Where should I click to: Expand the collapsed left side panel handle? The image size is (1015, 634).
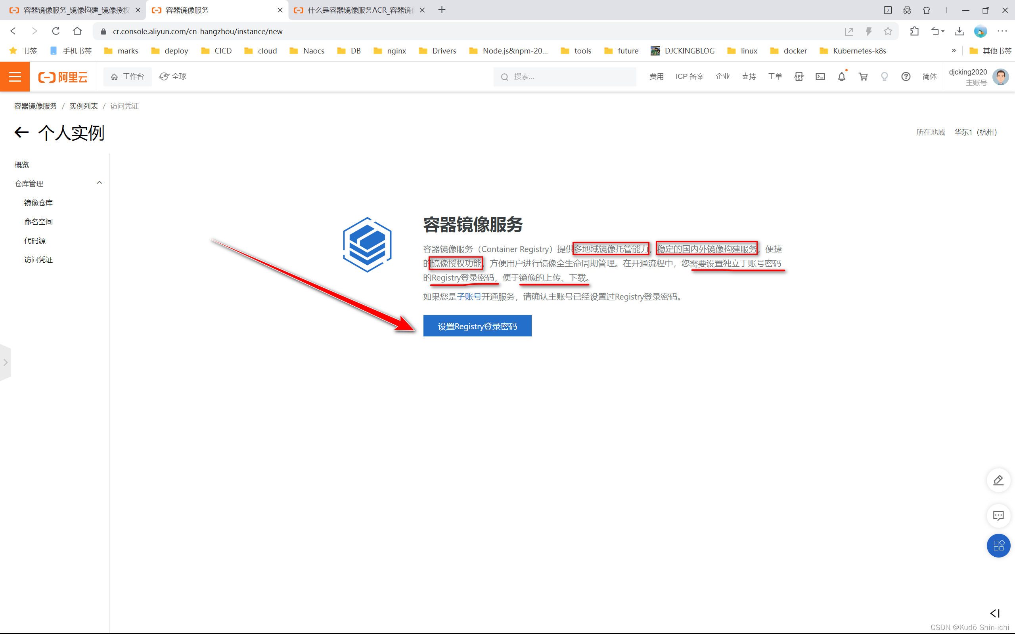6,362
